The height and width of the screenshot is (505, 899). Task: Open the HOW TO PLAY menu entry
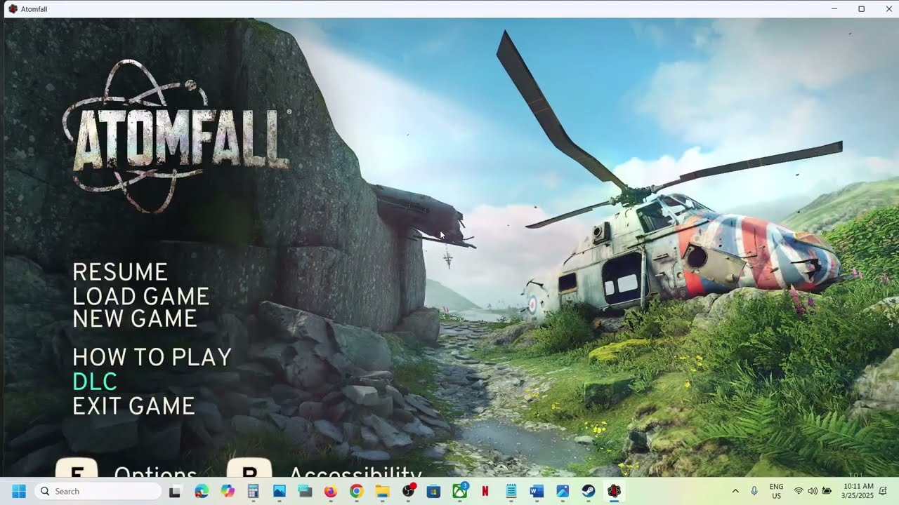click(x=152, y=357)
